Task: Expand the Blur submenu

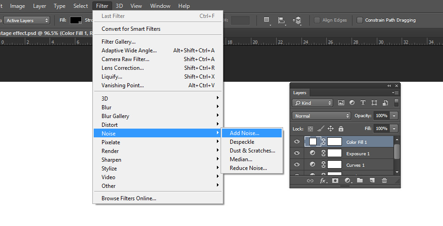Action: [x=158, y=107]
